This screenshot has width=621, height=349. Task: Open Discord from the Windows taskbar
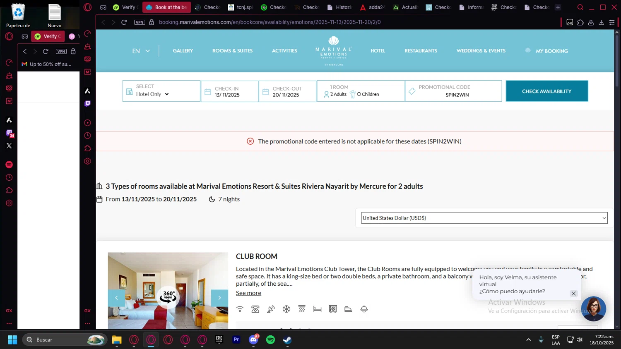(x=253, y=339)
